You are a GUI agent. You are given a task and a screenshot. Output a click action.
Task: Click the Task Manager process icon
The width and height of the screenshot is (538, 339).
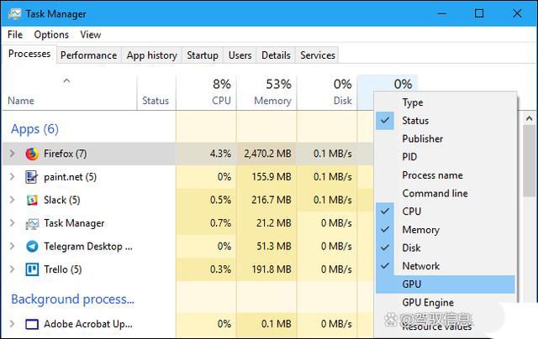(x=32, y=223)
